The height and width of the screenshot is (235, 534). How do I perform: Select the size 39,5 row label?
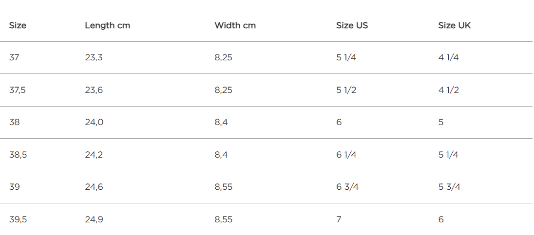tap(18, 219)
